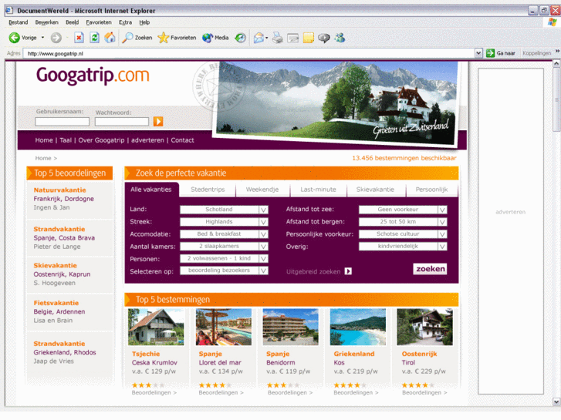561x420 pixels.
Task: Expand the address bar dropdown
Action: click(478, 53)
